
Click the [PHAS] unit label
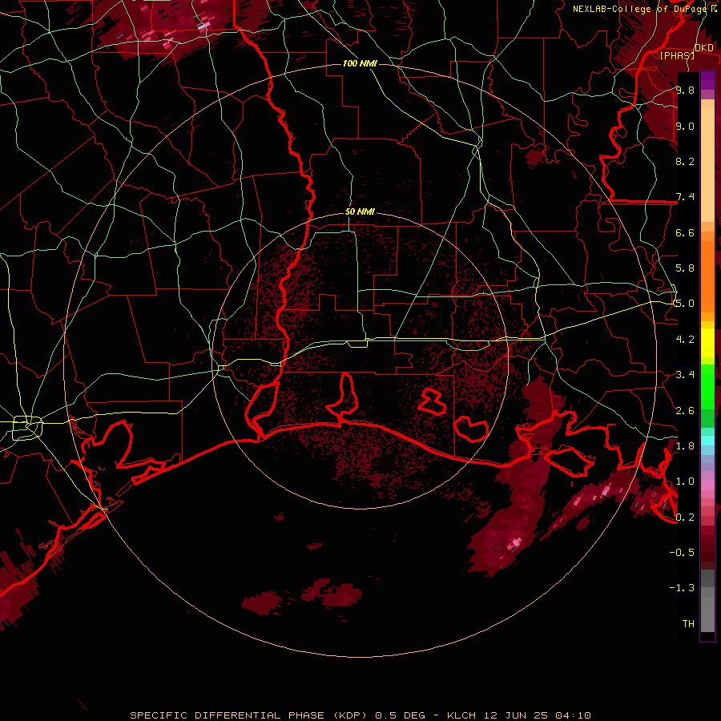pos(677,55)
